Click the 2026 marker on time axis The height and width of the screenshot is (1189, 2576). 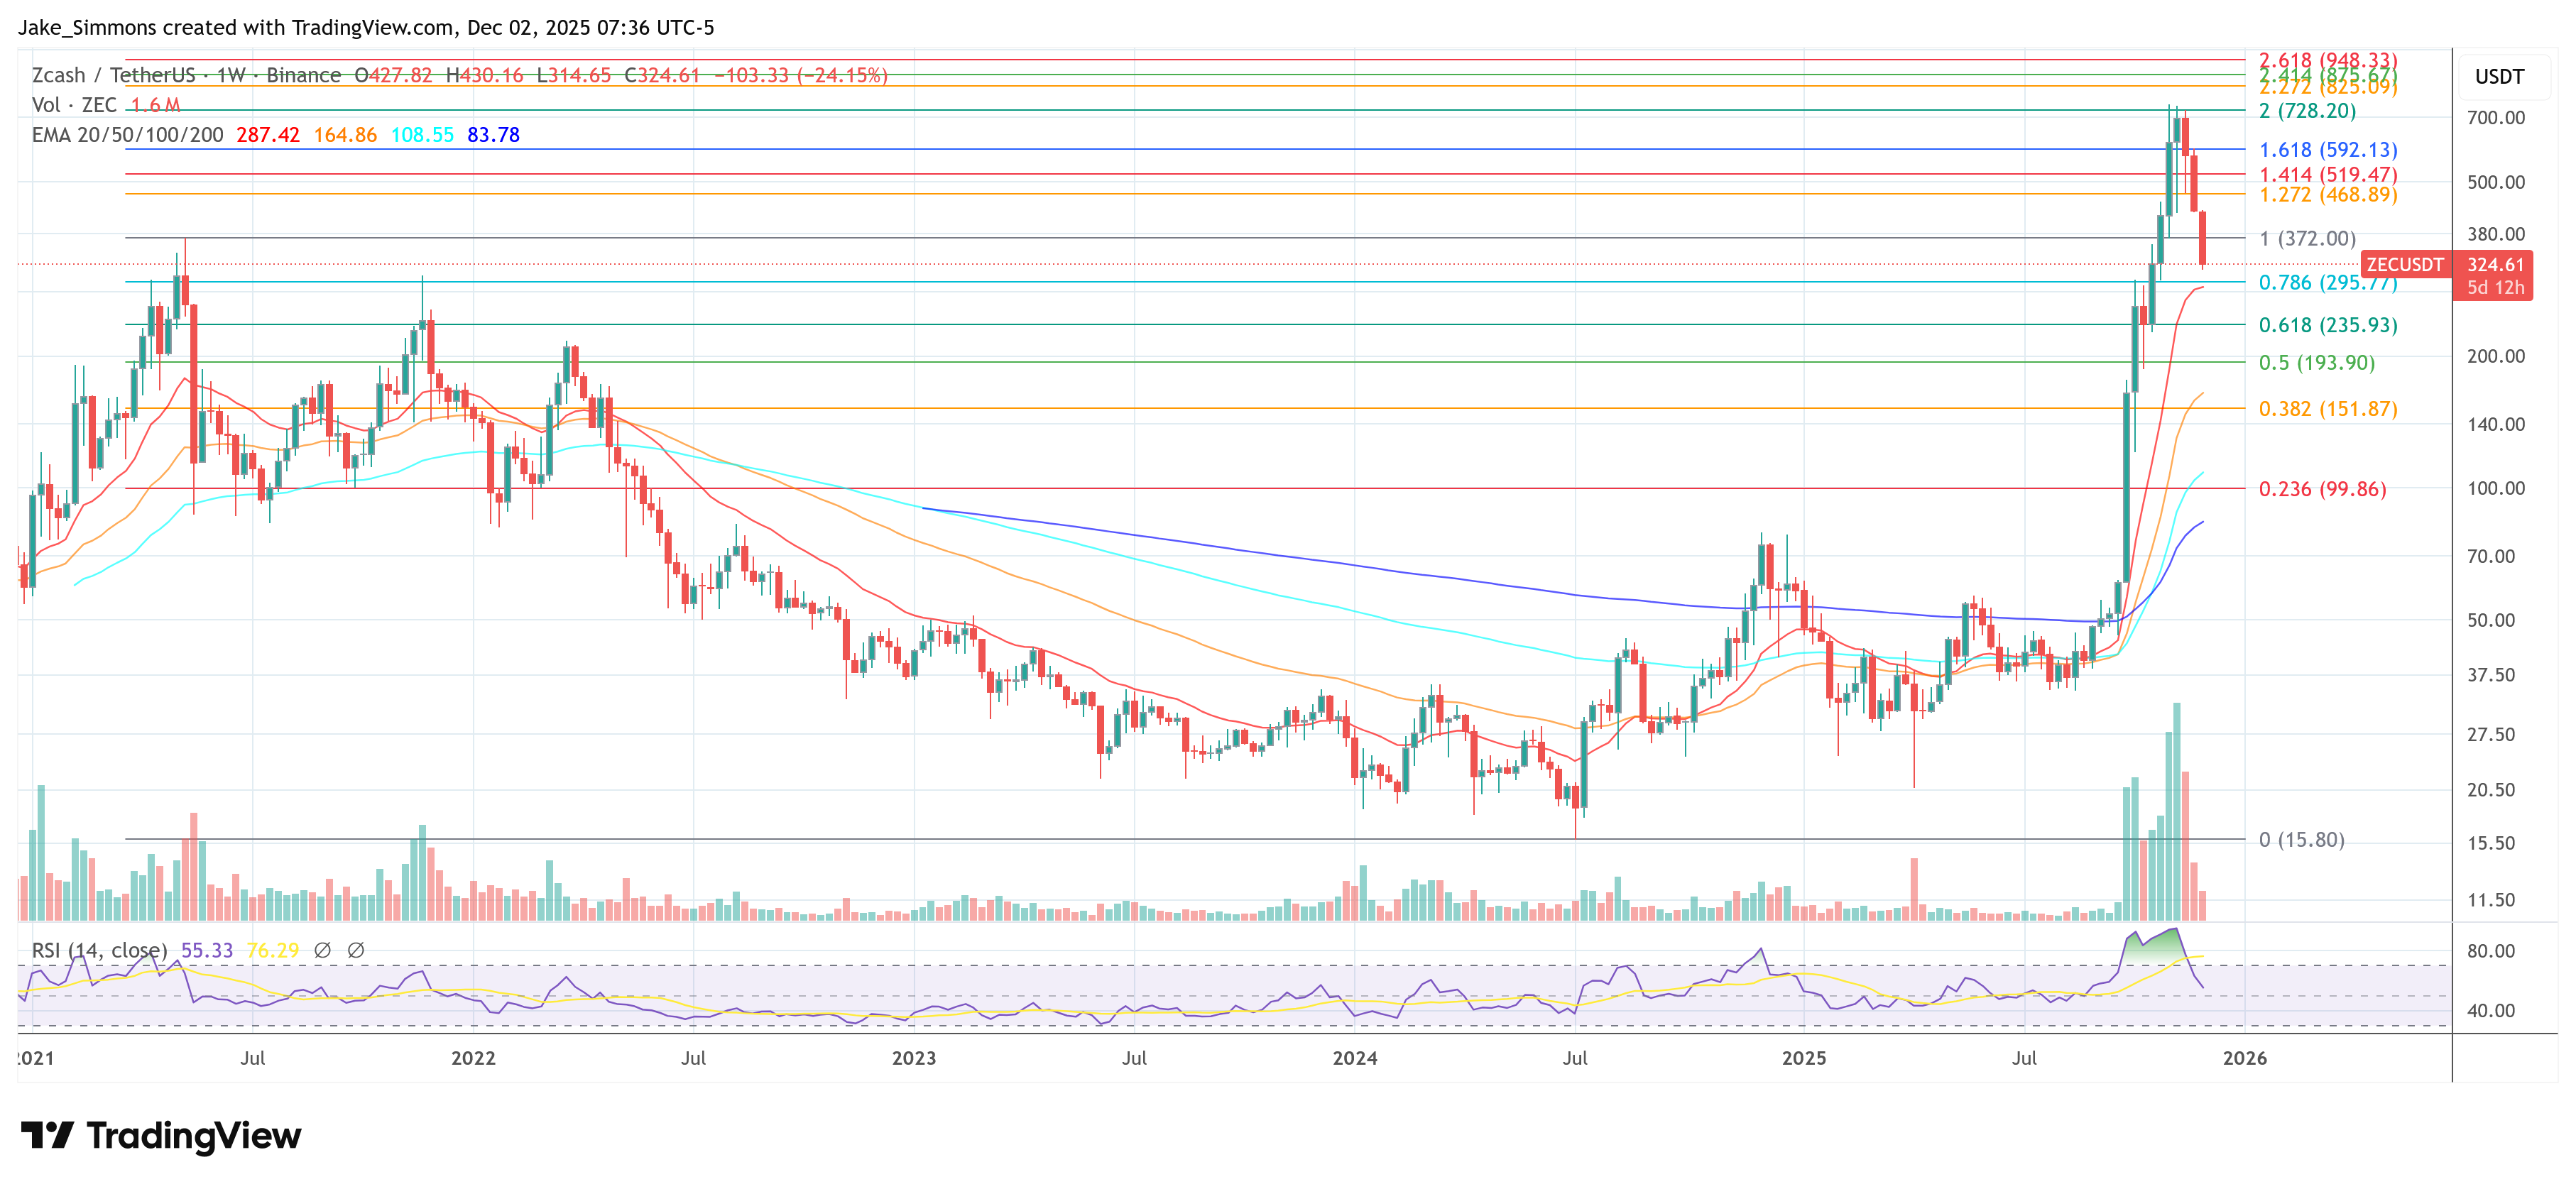point(2244,1058)
